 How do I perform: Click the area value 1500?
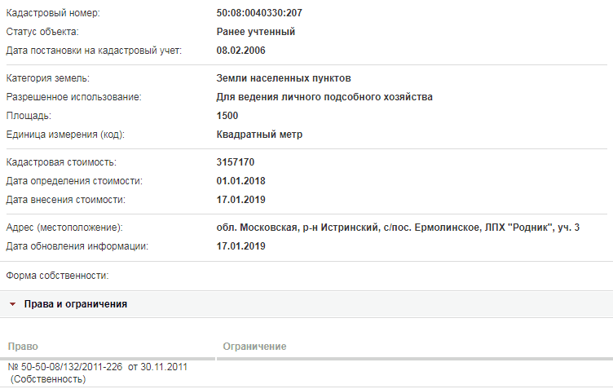(227, 116)
